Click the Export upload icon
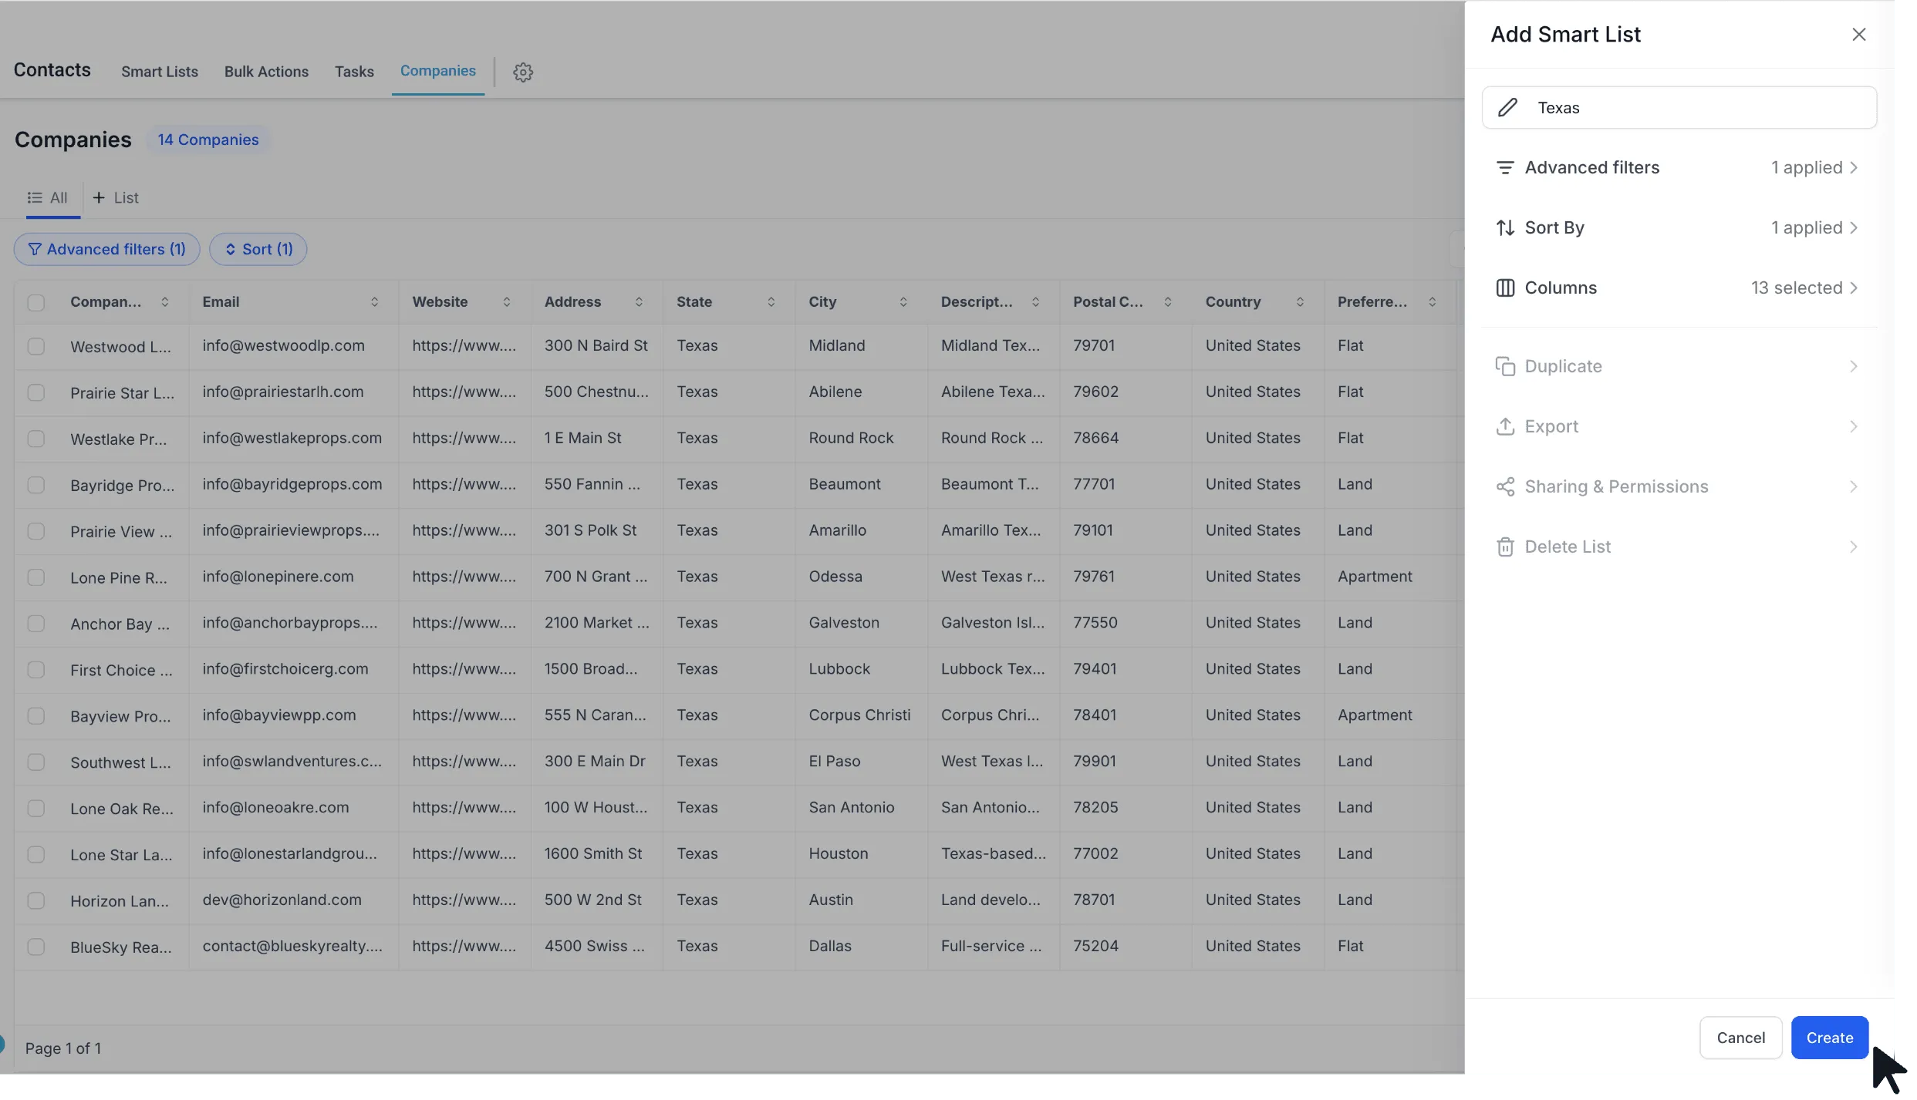Image resolution: width=1917 pixels, height=1100 pixels. [1505, 426]
